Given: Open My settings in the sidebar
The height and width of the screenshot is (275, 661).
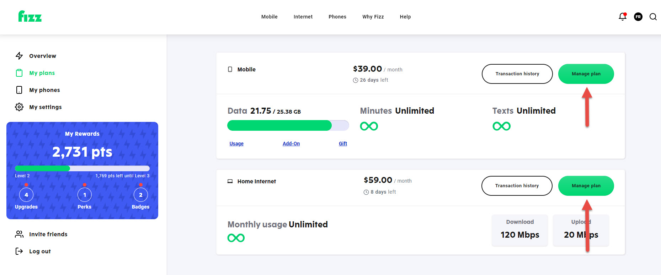Looking at the screenshot, I should tap(46, 107).
